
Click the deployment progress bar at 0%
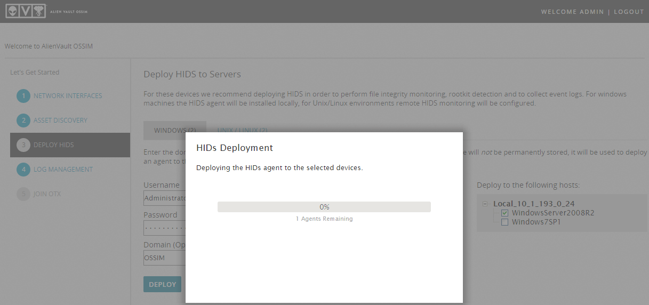click(x=324, y=207)
